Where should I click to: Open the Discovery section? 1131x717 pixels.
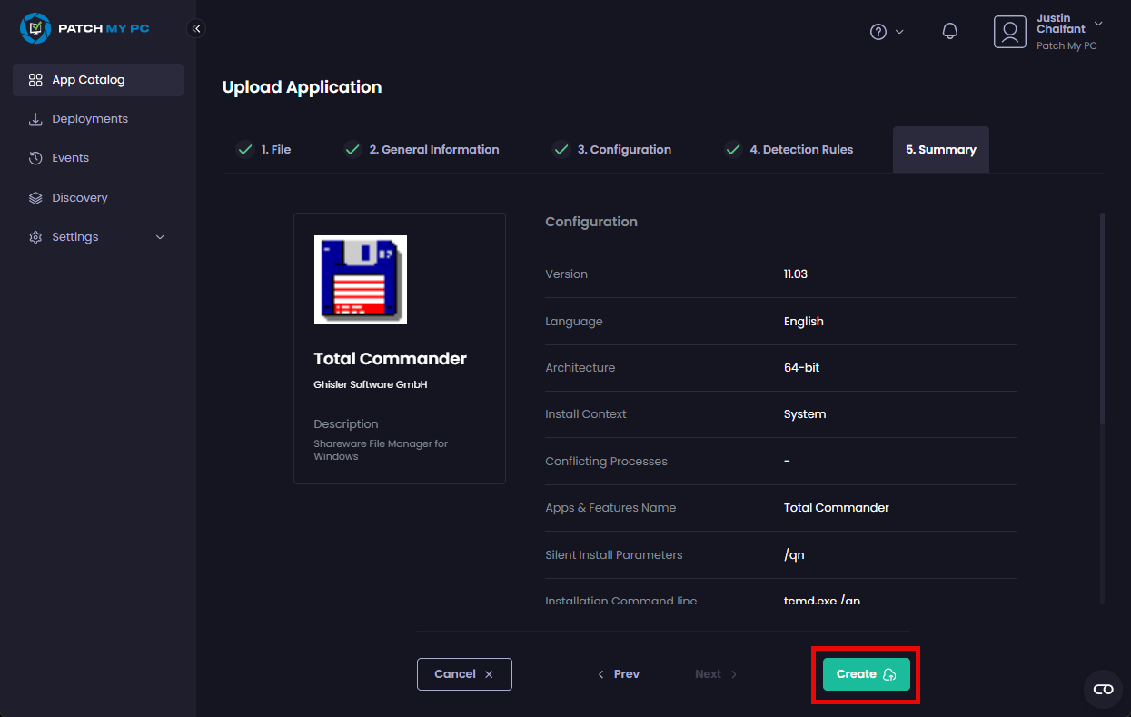click(x=79, y=198)
